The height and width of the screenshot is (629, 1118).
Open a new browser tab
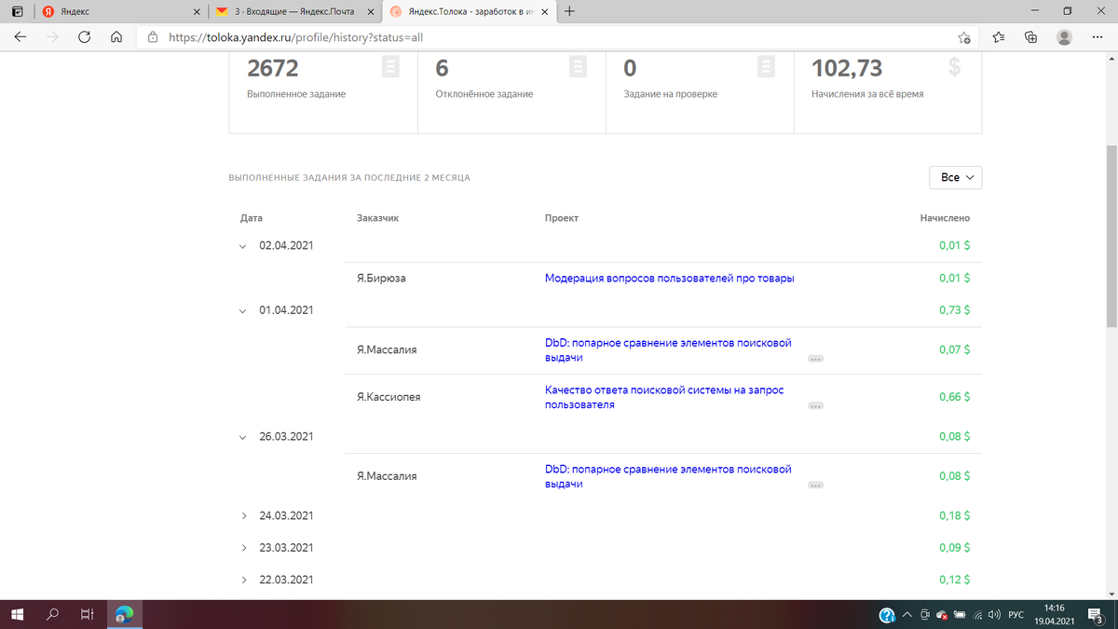coord(569,12)
